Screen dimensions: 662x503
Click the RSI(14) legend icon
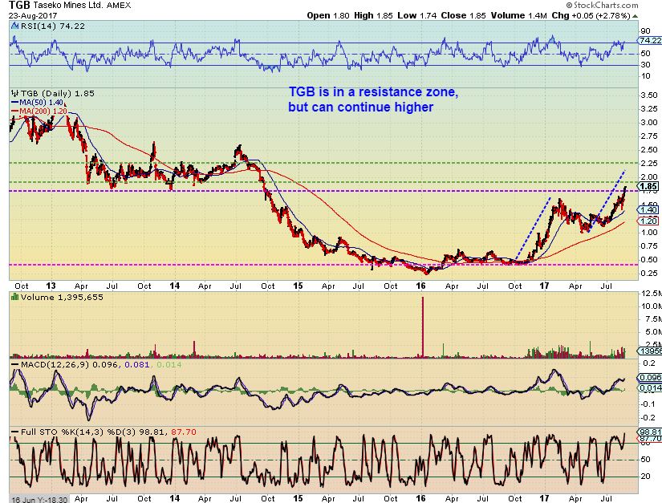pos(14,26)
